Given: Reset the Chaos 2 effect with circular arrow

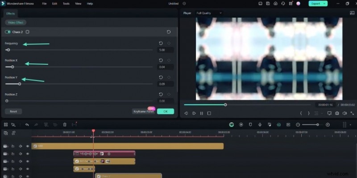Looking at the screenshot, I should pyautogui.click(x=169, y=32).
